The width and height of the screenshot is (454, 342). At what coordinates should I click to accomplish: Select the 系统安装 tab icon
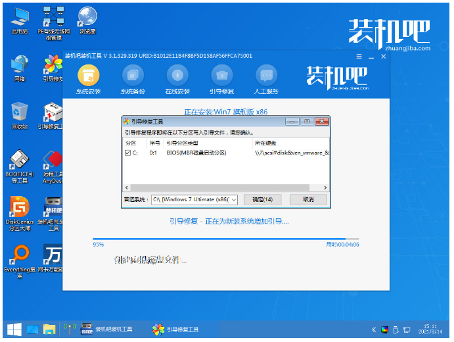pyautogui.click(x=88, y=74)
